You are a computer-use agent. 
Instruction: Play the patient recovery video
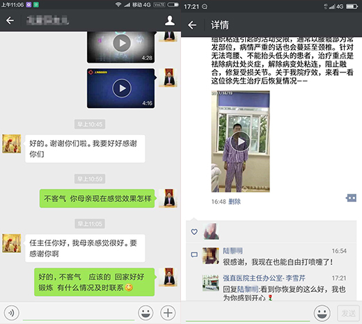(x=240, y=141)
